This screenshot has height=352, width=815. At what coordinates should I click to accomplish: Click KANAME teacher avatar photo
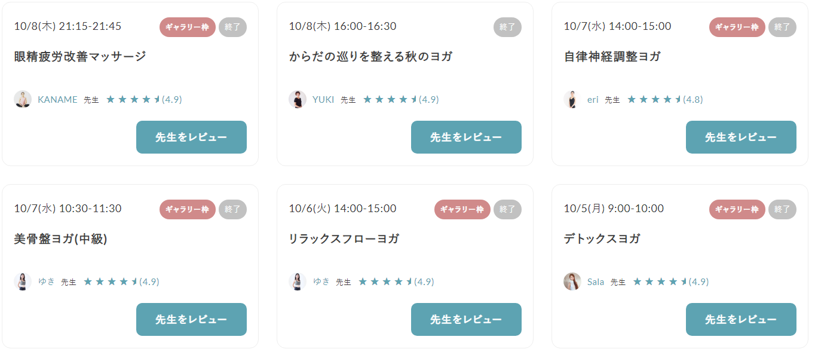click(23, 99)
